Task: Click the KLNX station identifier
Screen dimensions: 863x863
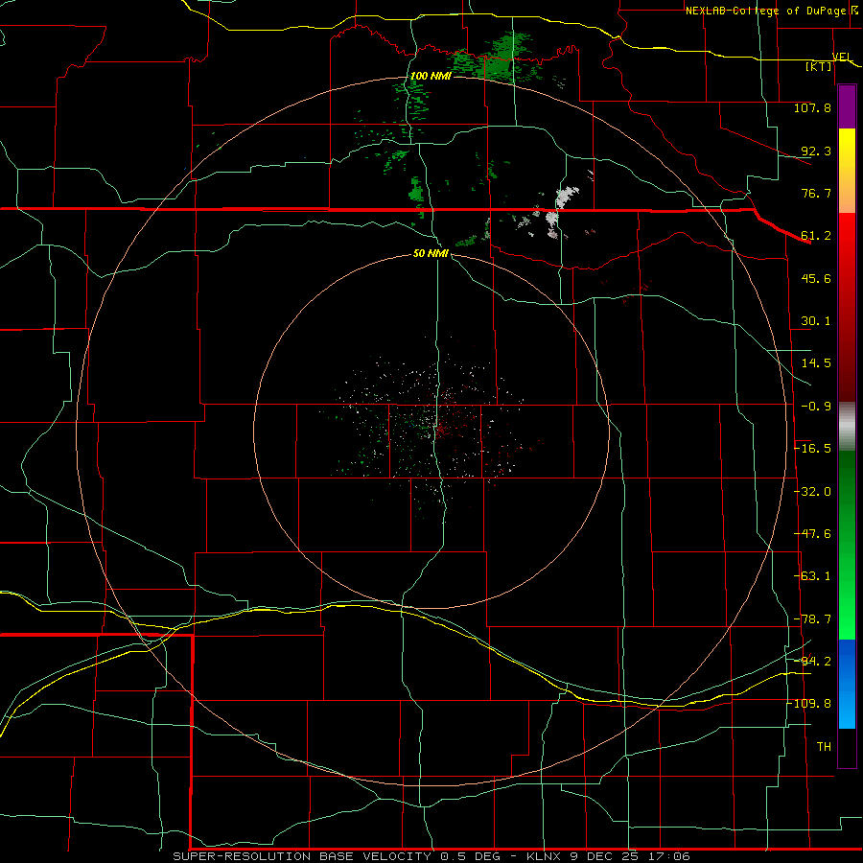Action: click(546, 856)
